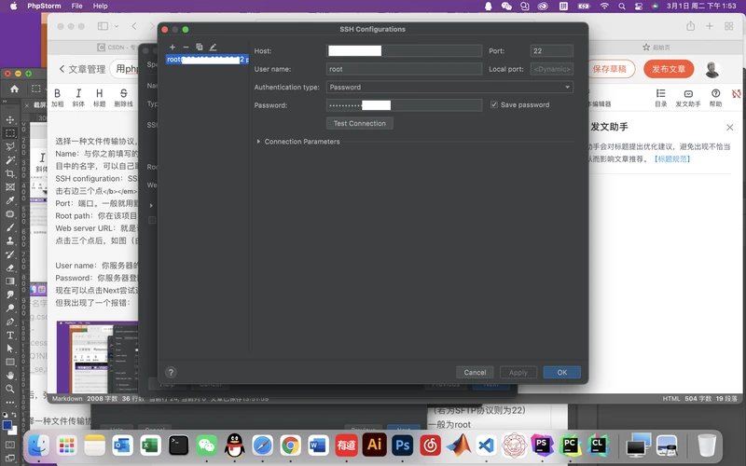Remove the selected SSH configuration with minus icon
The image size is (746, 466).
click(186, 48)
